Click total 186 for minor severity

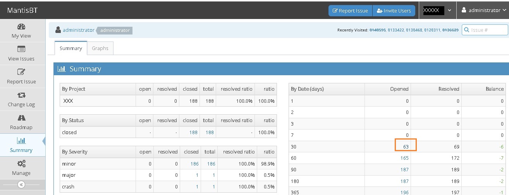click(211, 164)
